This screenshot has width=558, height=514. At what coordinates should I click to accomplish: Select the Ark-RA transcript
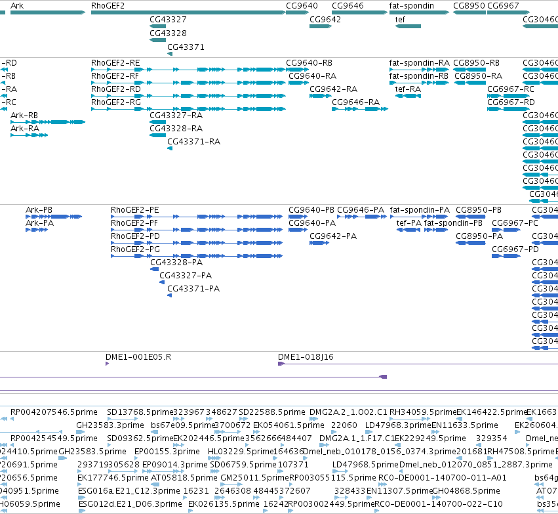30,135
